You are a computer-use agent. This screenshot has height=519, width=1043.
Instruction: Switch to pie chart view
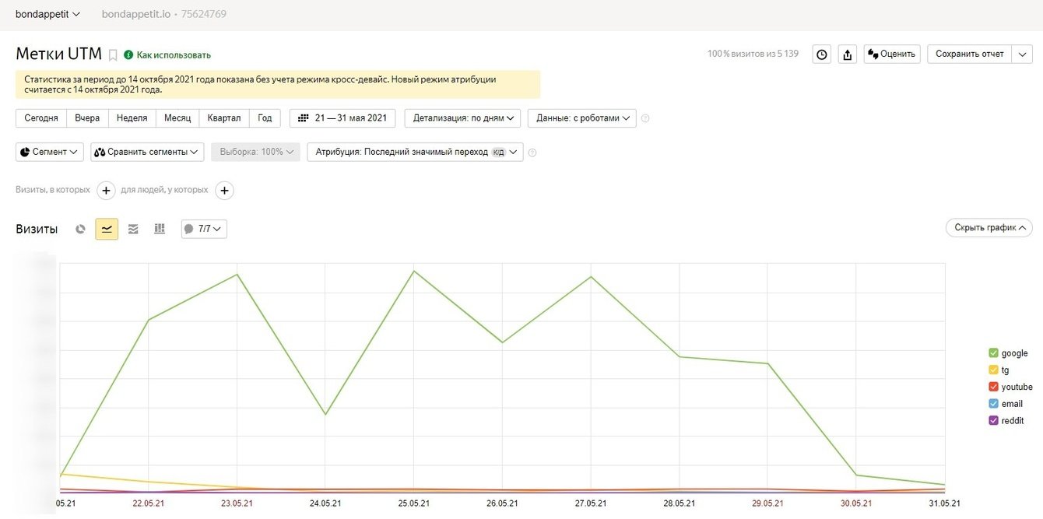coord(80,229)
